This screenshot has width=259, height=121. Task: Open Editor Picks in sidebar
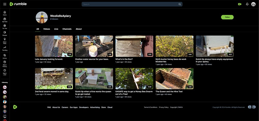coord(5,41)
